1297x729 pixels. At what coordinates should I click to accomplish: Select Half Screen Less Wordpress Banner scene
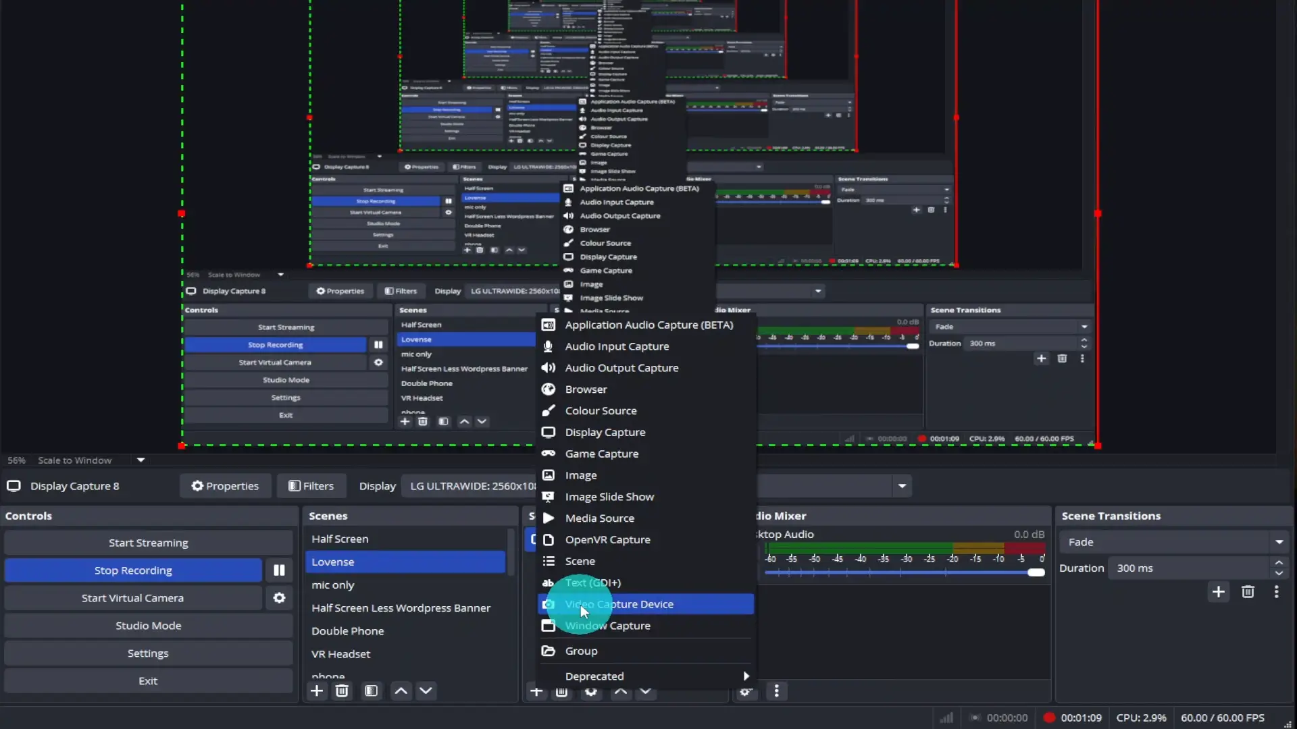click(x=405, y=608)
